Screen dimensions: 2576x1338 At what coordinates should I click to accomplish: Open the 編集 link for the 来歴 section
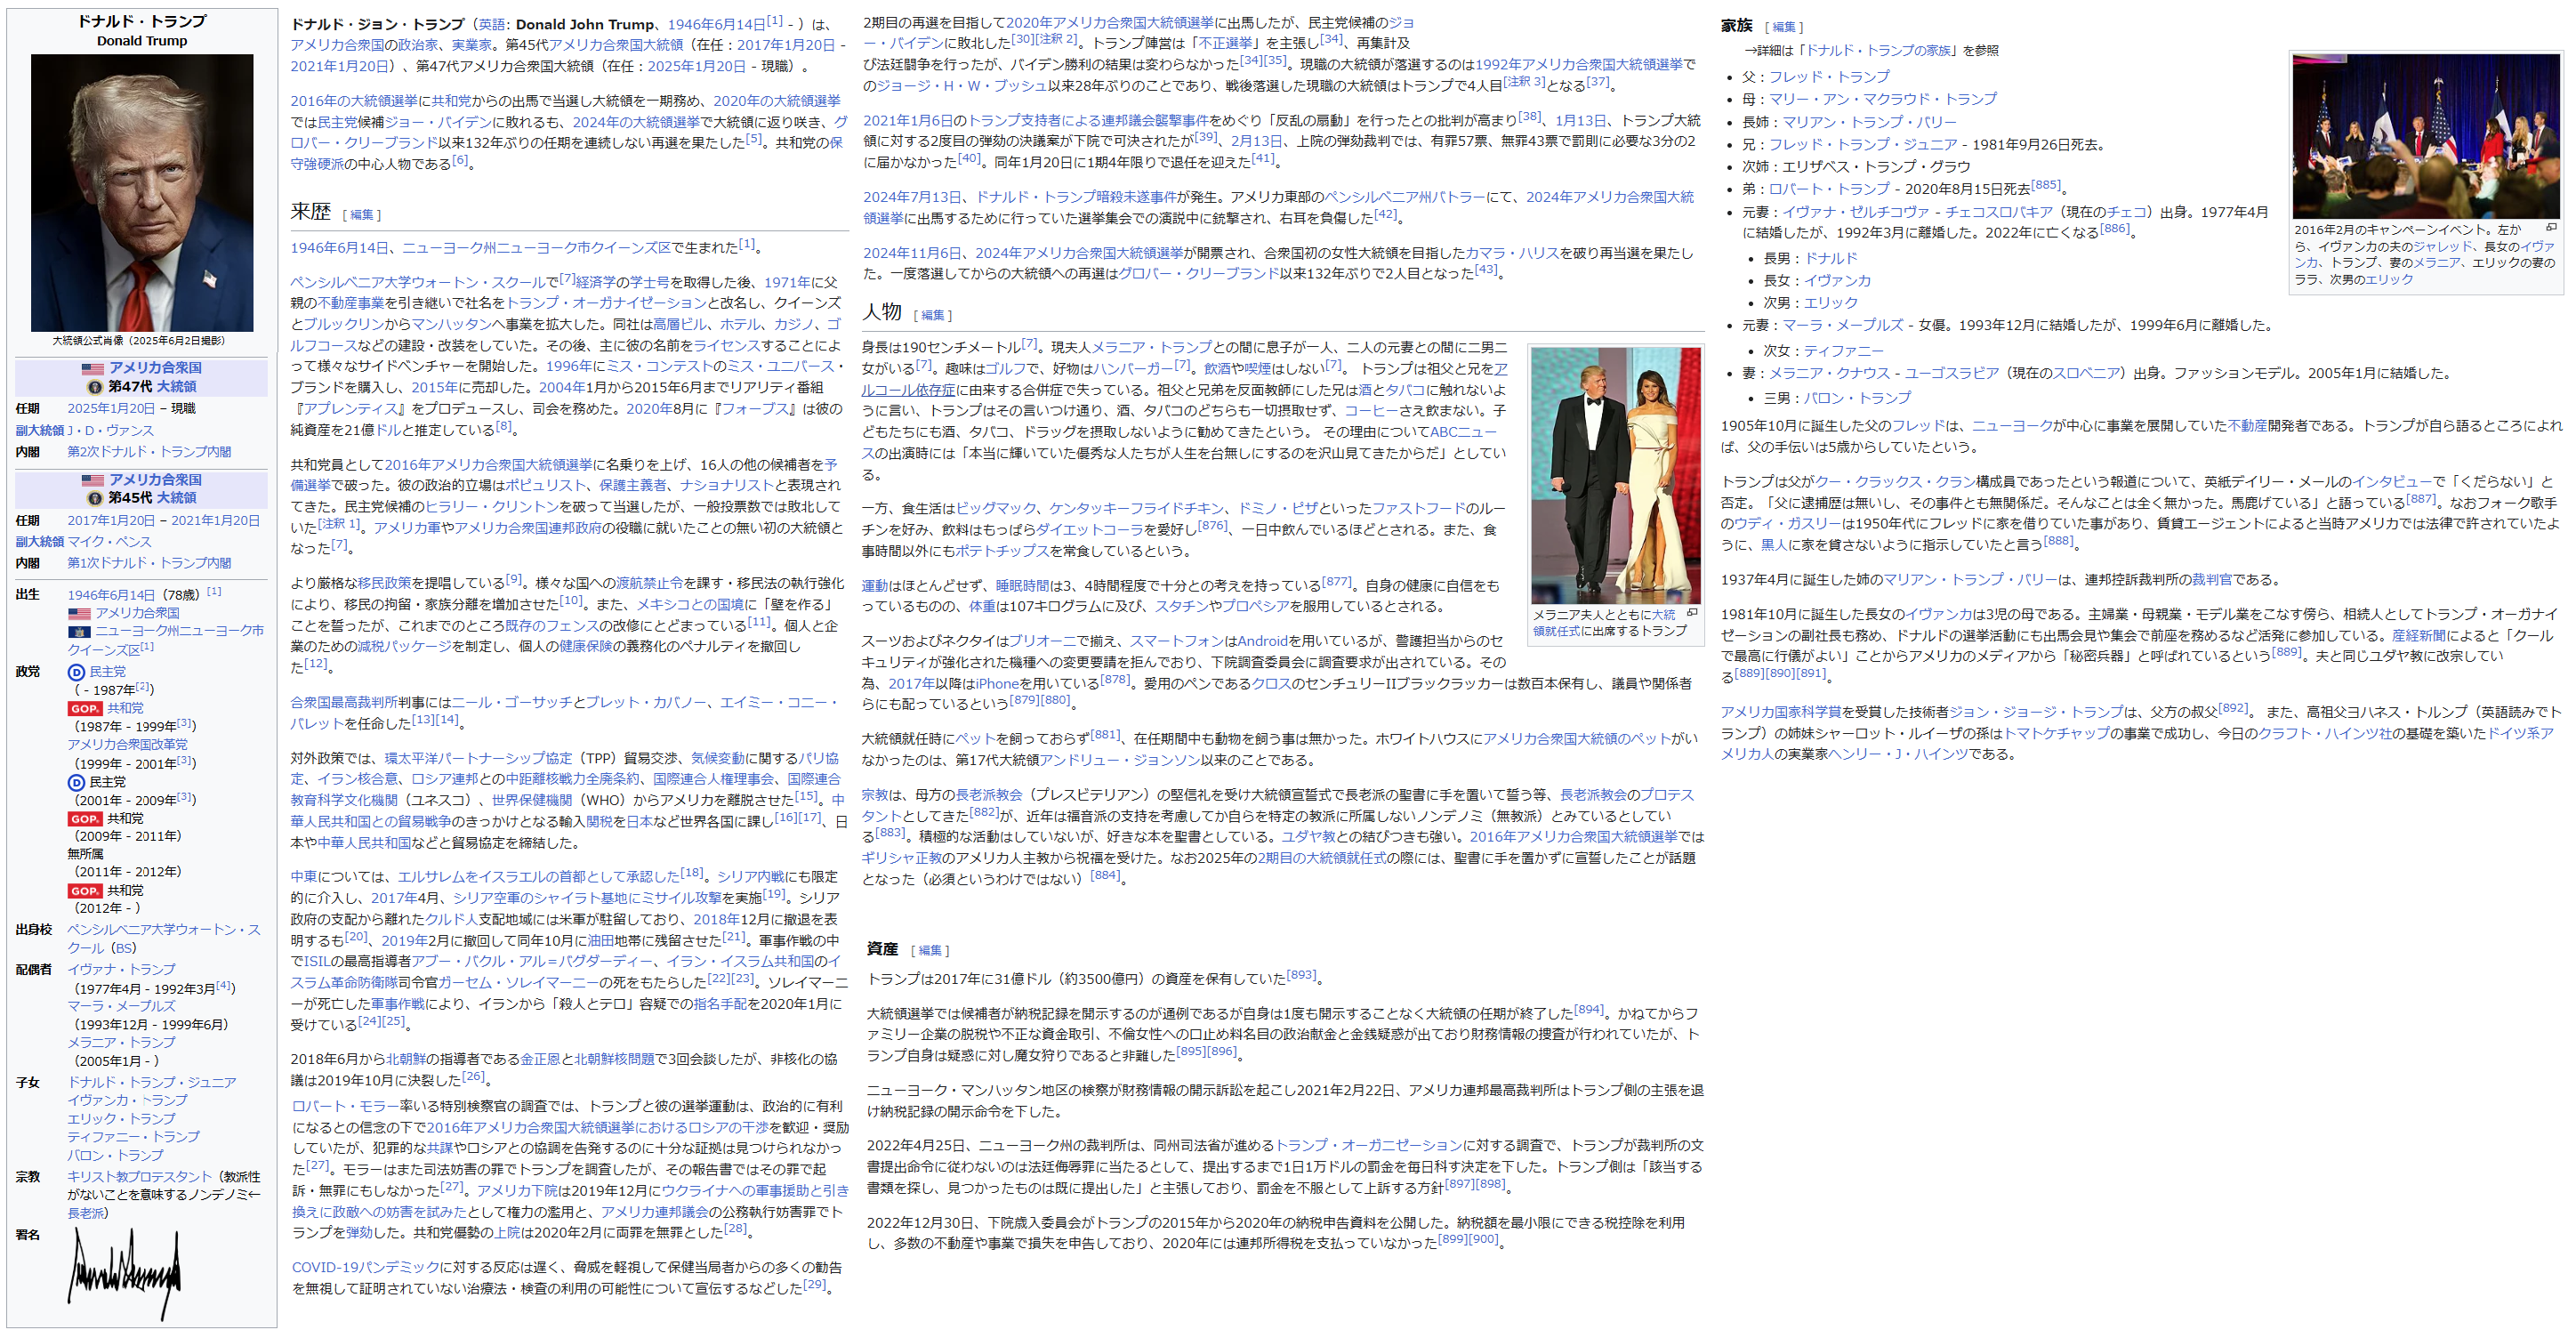tap(361, 215)
